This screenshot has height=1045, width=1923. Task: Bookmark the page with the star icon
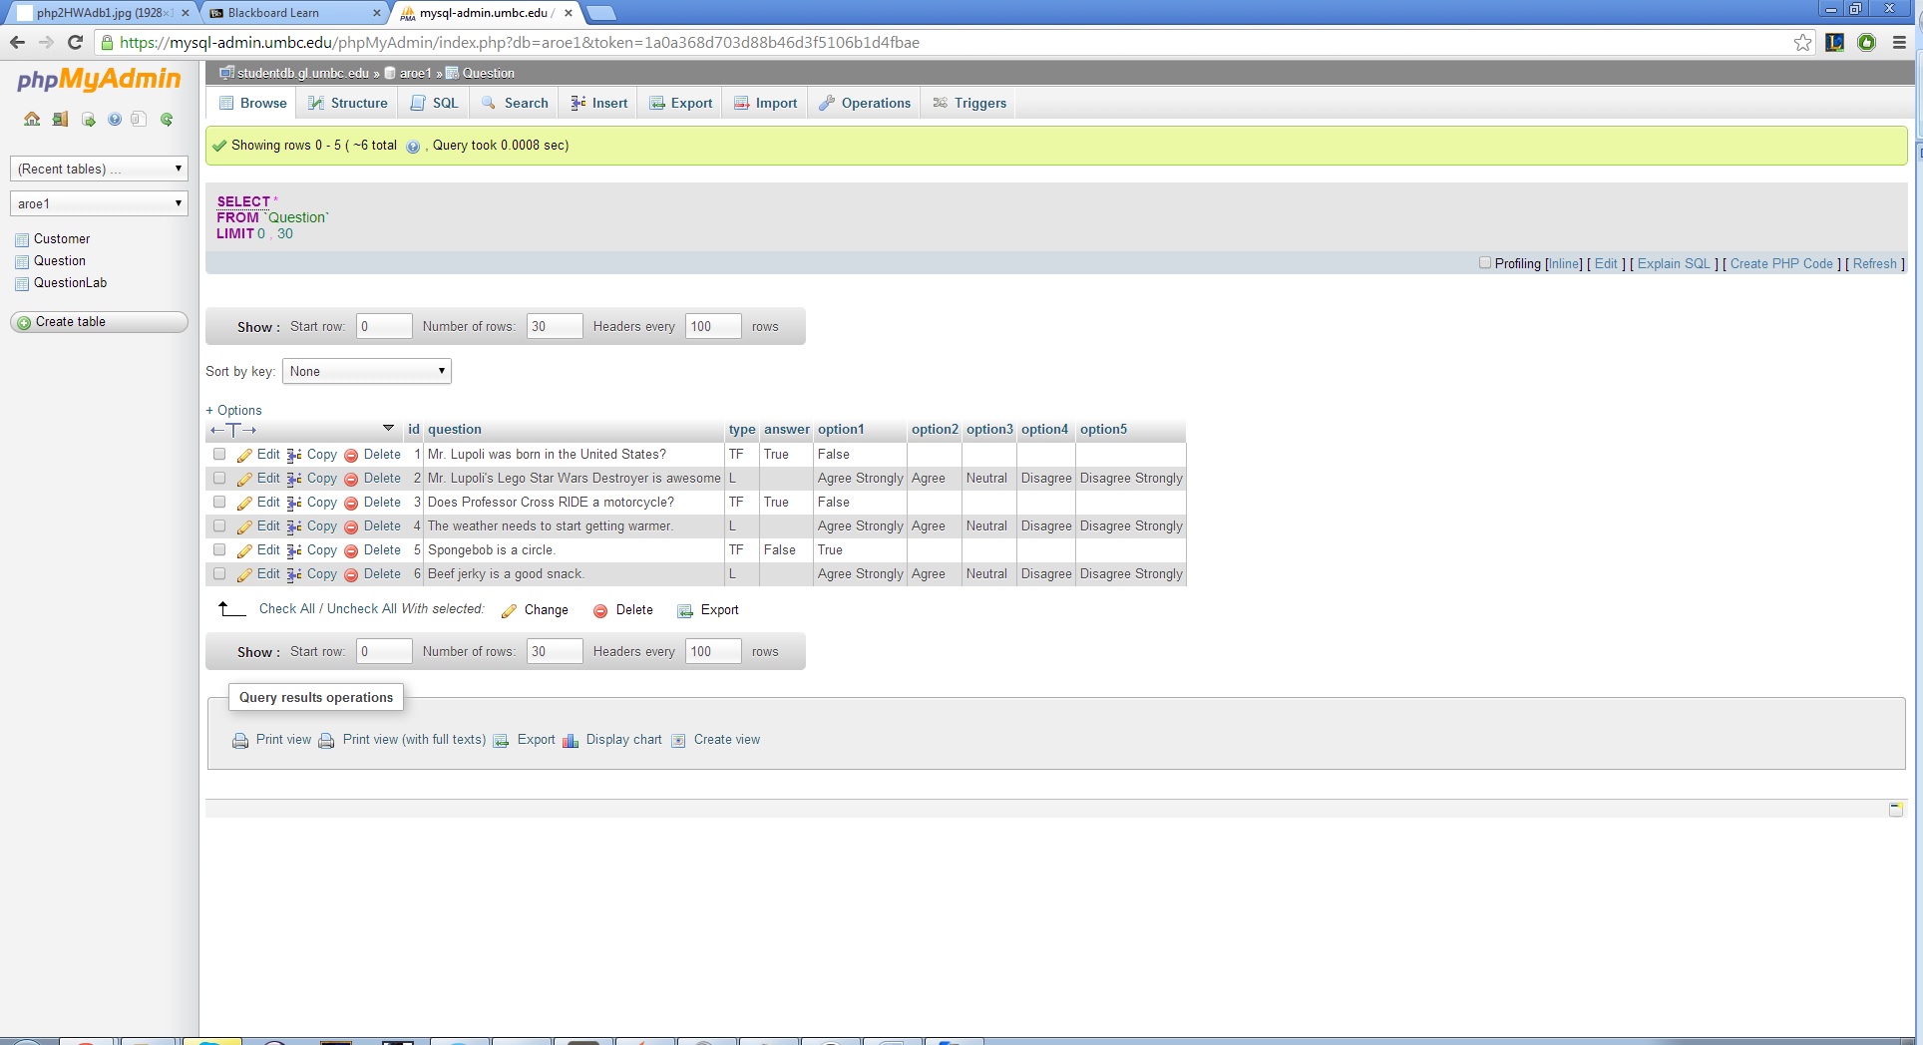(x=1802, y=42)
